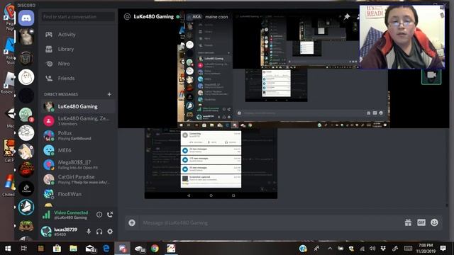454x255 pixels.
Task: Open the phone screenshot image in chat
Action: (211, 164)
